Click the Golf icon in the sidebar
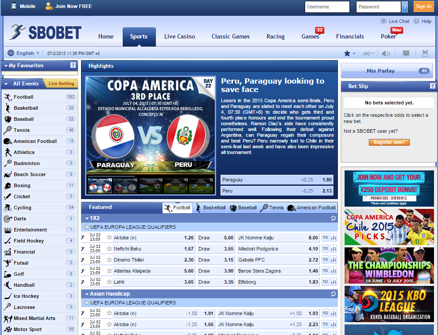438x335 pixels. tap(8, 274)
